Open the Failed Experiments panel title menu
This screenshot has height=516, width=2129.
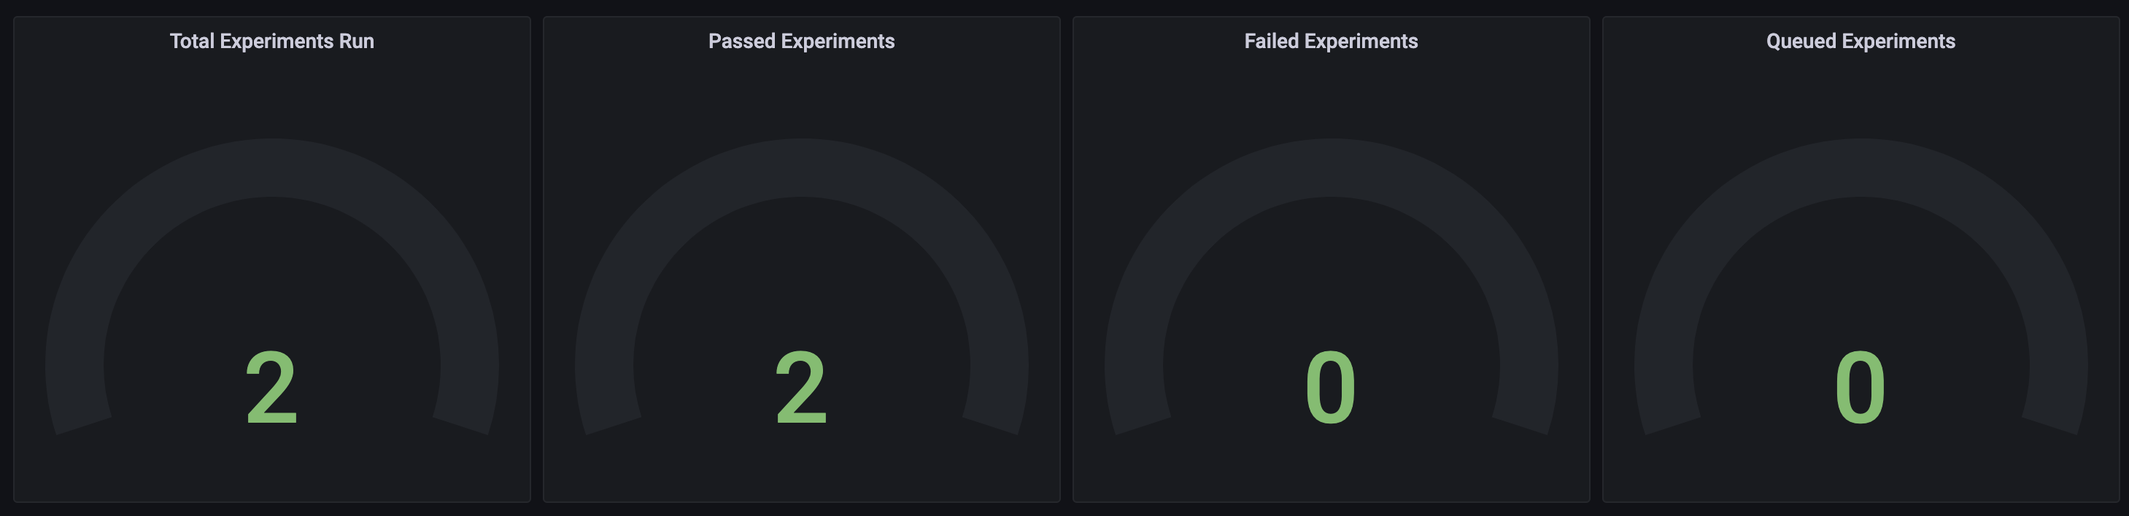pyautogui.click(x=1331, y=42)
